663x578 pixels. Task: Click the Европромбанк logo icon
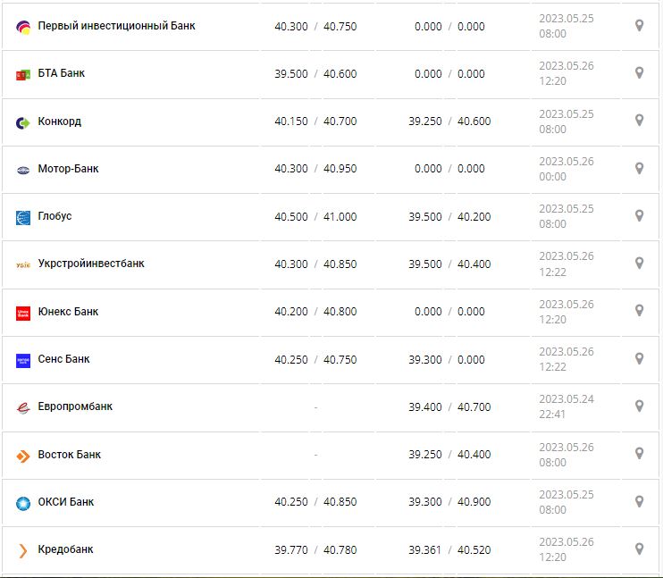tap(23, 407)
